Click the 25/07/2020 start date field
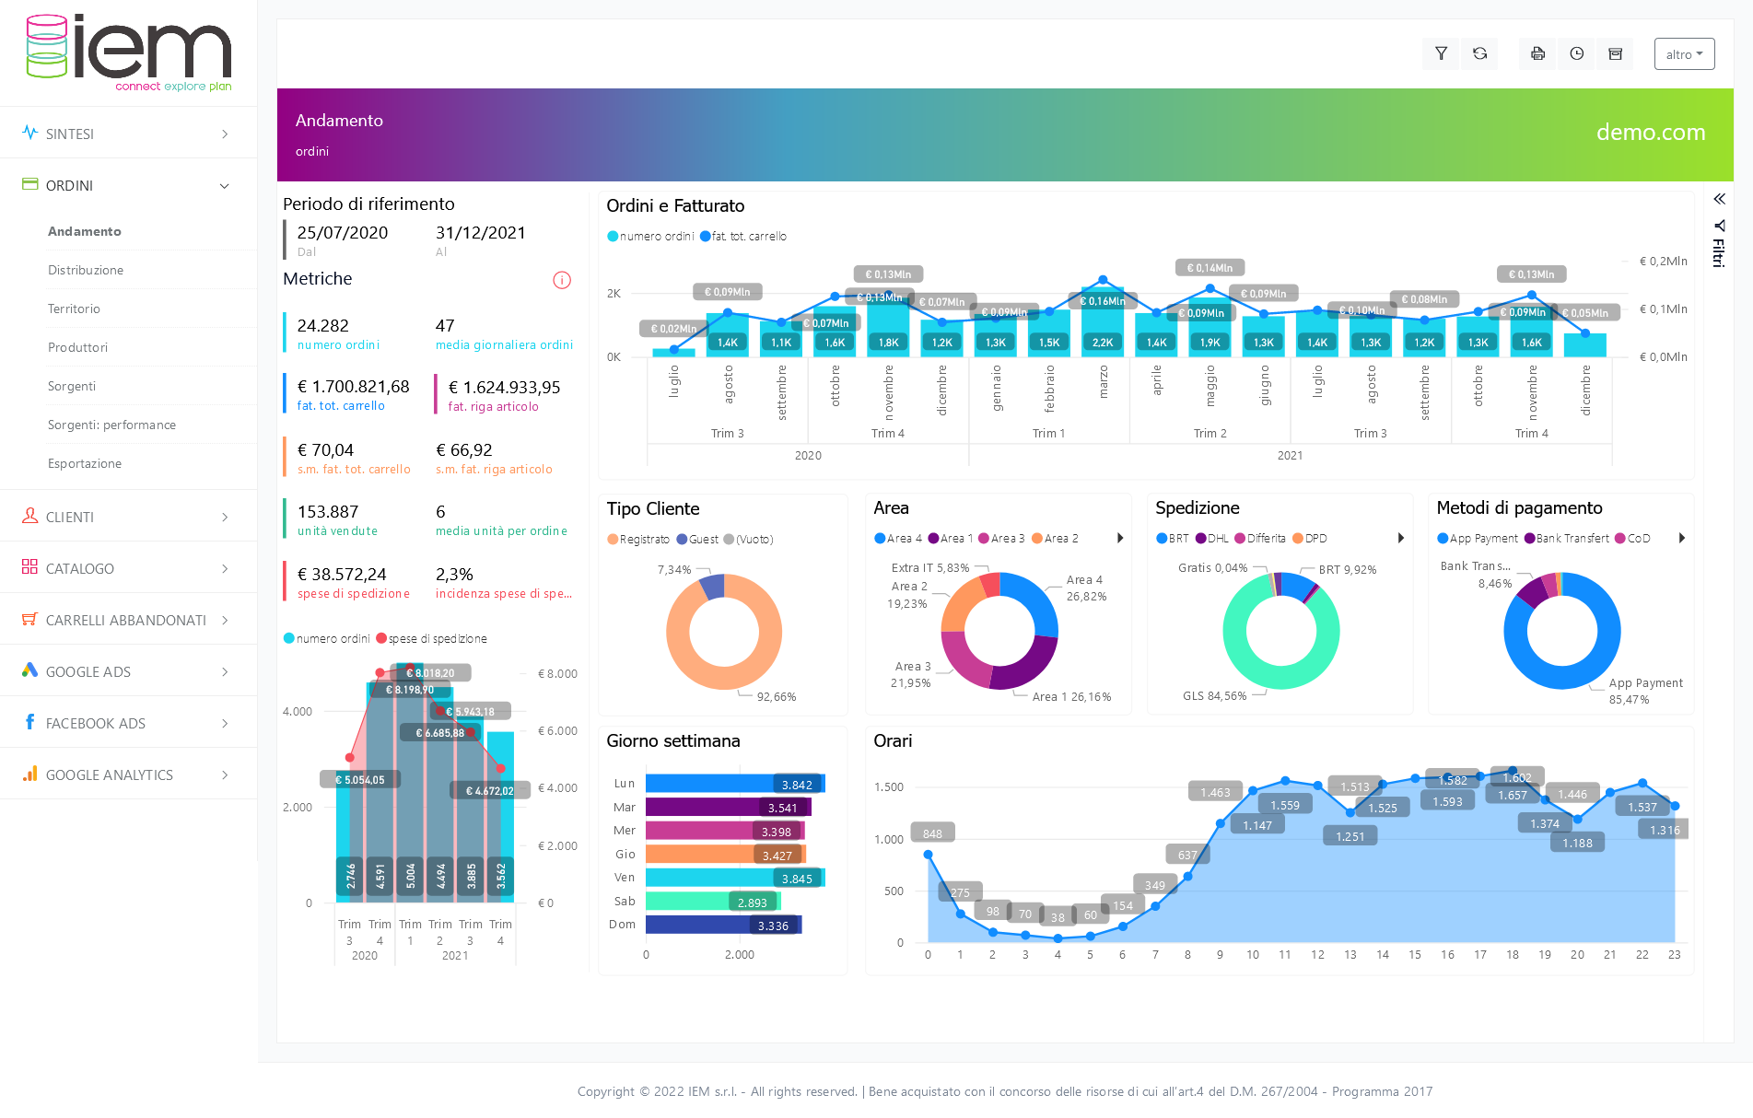The width and height of the screenshot is (1753, 1118). pyautogui.click(x=343, y=233)
